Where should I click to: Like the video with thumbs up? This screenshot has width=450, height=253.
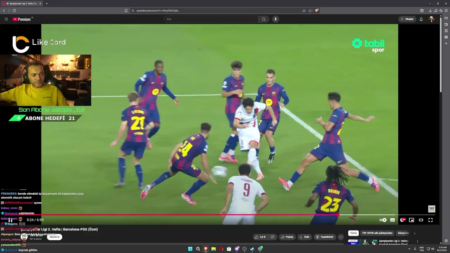pos(261,237)
